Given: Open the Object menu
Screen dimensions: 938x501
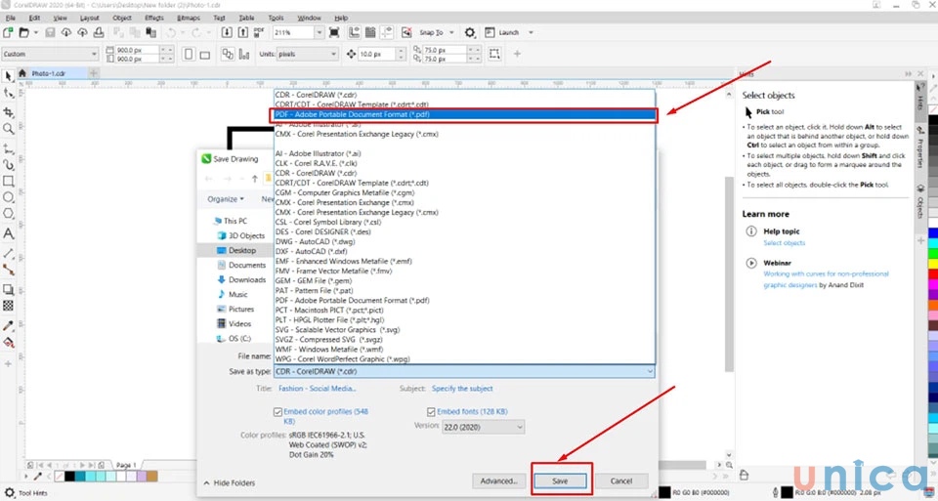Looking at the screenshot, I should point(122,18).
